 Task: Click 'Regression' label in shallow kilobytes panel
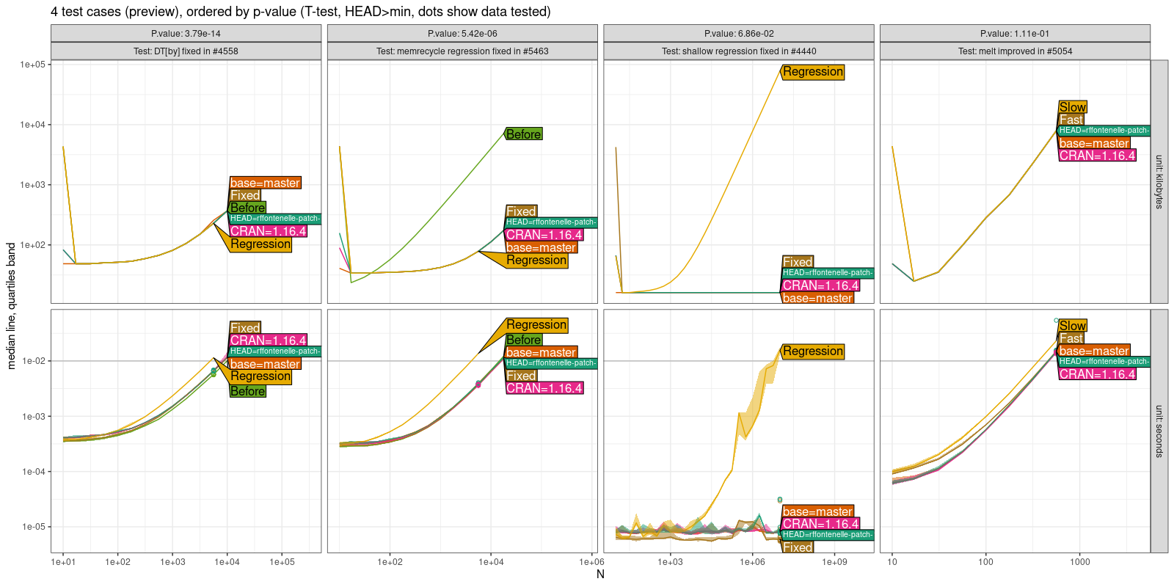point(813,72)
